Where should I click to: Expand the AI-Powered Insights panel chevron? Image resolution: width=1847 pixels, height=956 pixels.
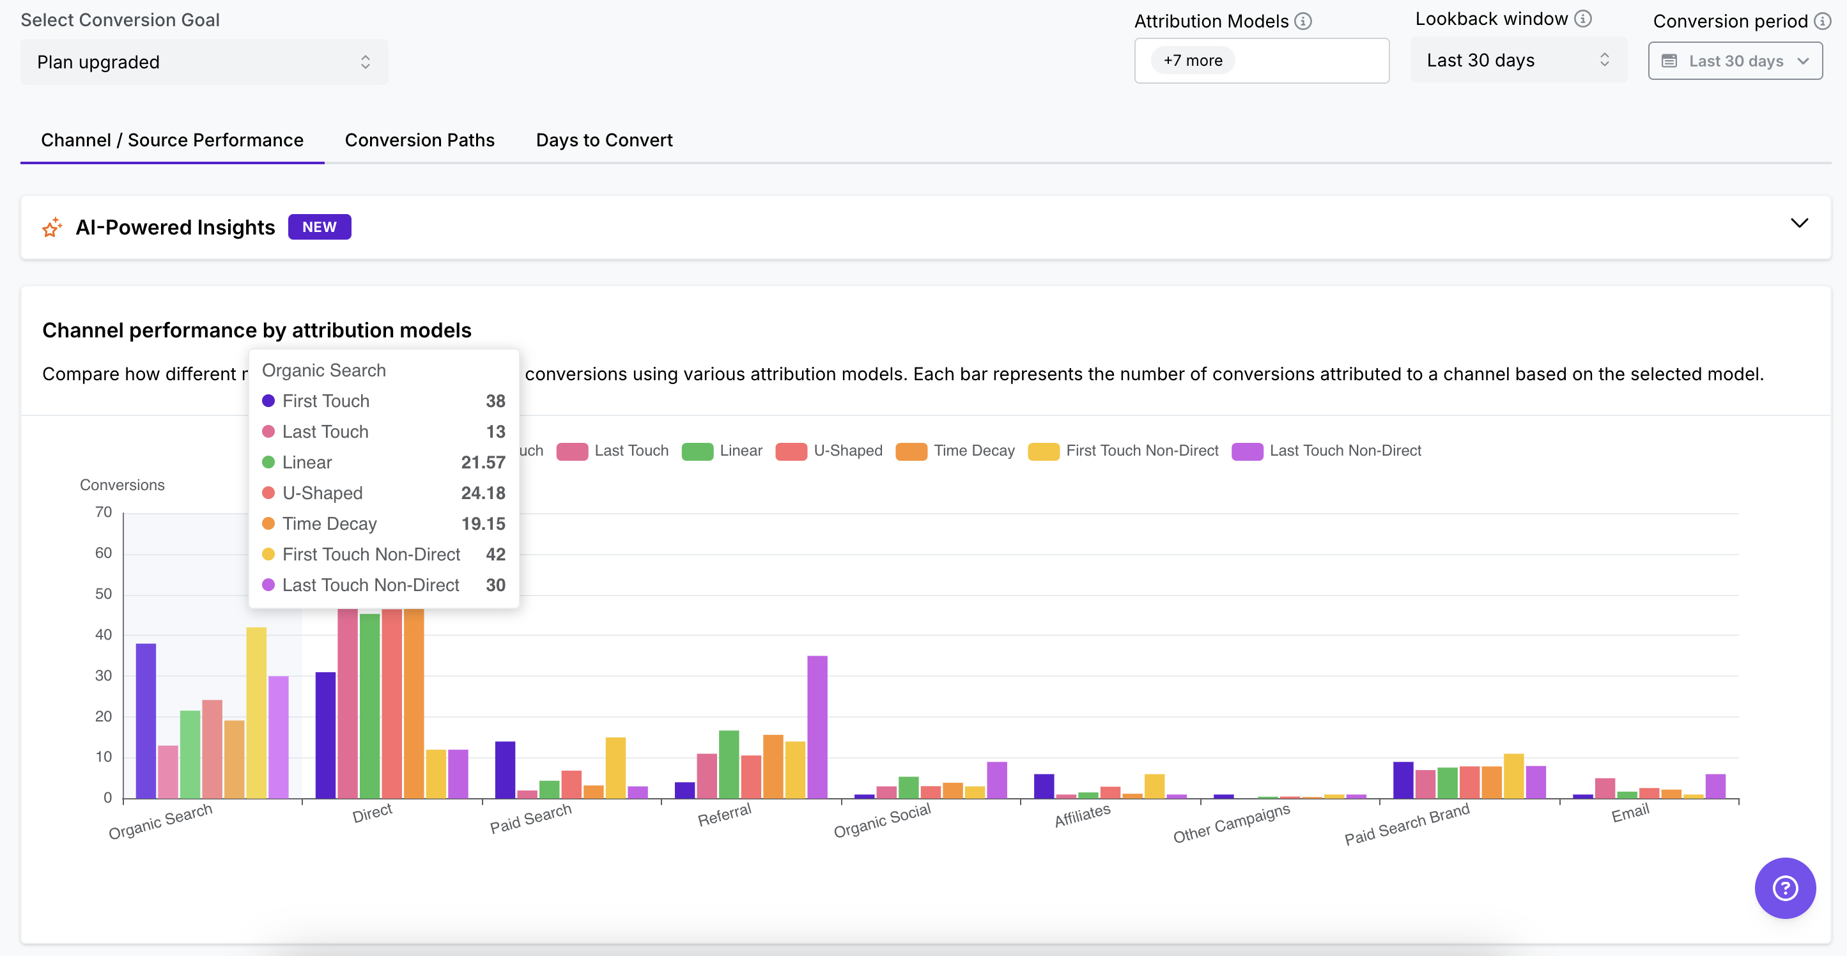pyautogui.click(x=1799, y=223)
